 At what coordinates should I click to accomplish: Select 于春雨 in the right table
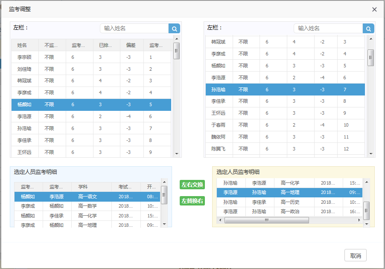coord(285,125)
